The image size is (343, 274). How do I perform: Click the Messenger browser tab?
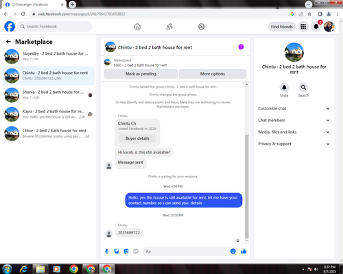34,5
